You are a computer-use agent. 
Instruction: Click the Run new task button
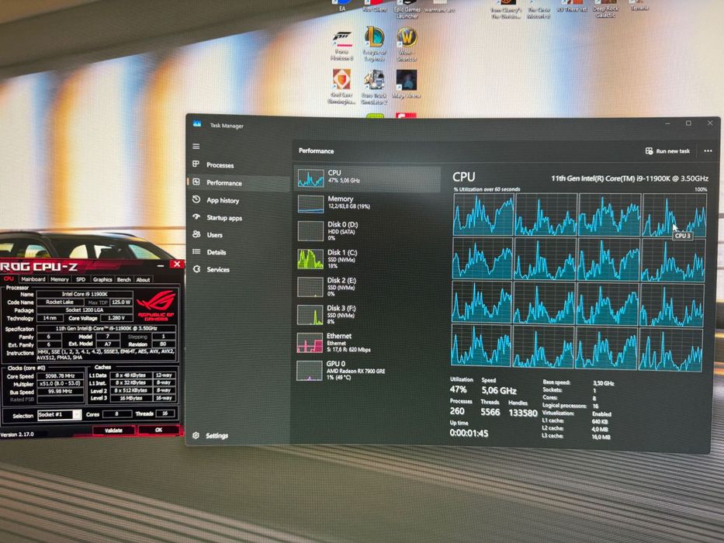coord(667,151)
